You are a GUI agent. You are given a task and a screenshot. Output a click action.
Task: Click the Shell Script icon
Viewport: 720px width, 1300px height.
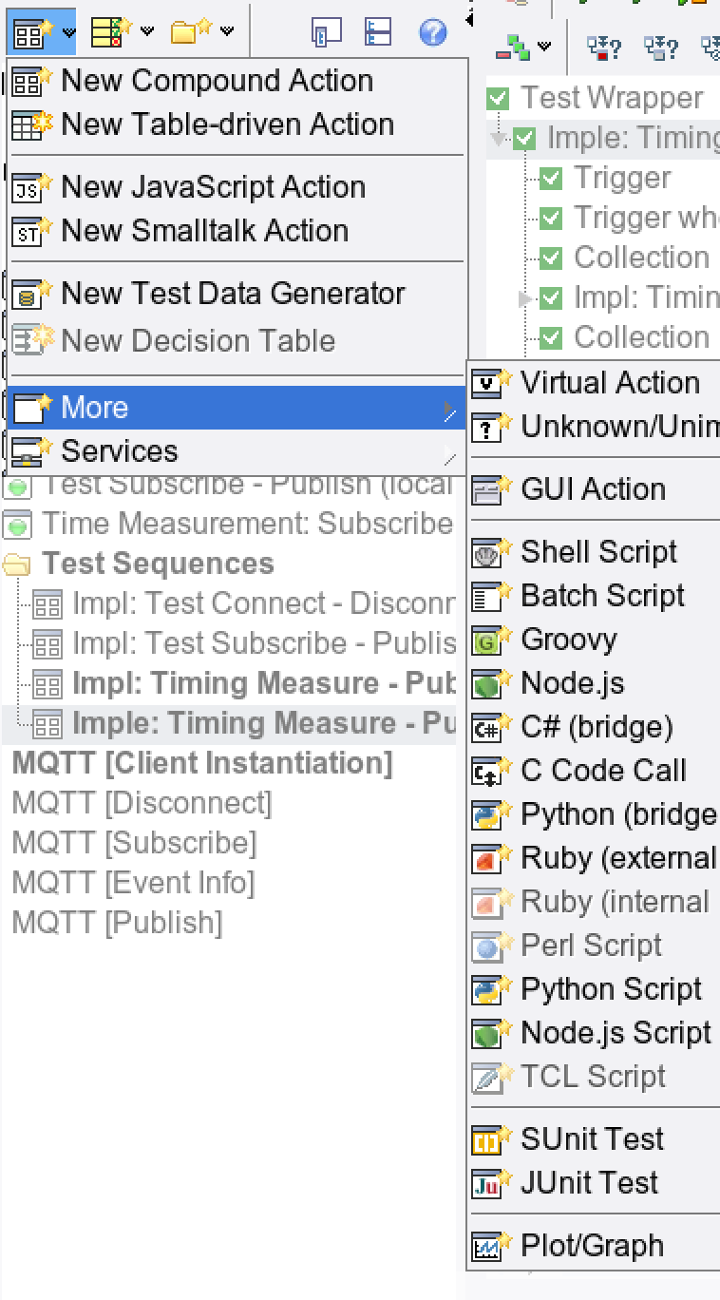(486, 553)
